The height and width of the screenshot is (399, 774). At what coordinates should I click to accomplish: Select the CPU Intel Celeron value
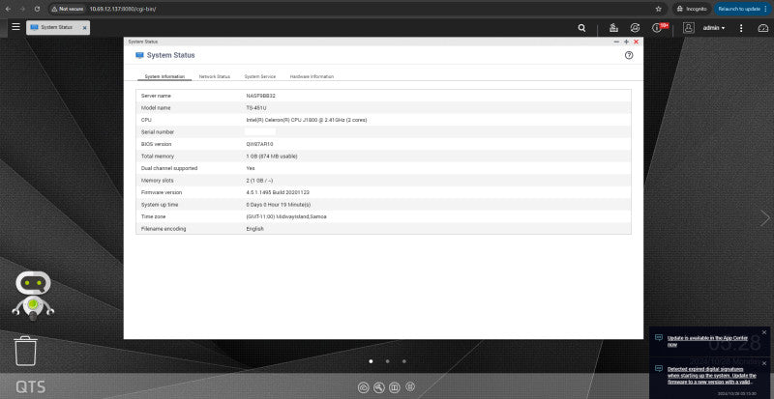[x=306, y=120]
